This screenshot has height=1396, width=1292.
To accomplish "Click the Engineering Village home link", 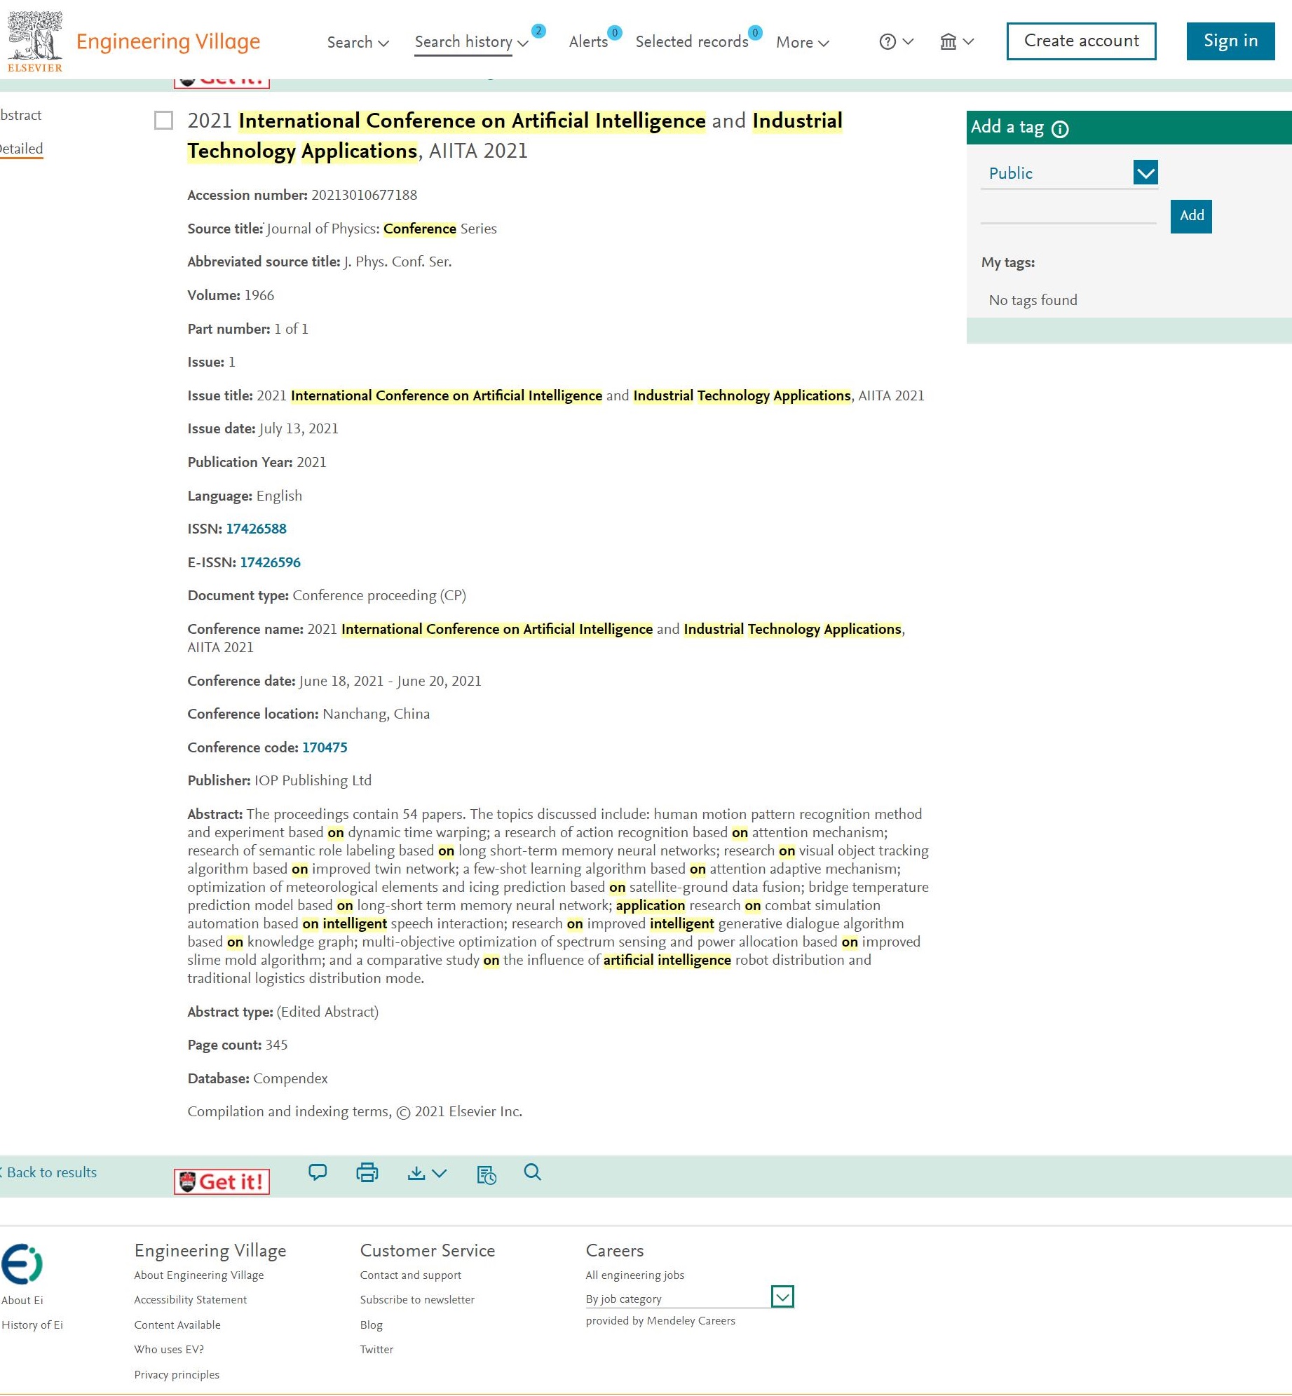I will pyautogui.click(x=168, y=42).
